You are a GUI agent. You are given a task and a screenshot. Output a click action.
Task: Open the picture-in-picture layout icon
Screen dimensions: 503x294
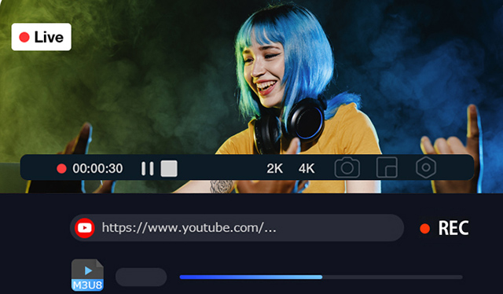[x=387, y=167]
